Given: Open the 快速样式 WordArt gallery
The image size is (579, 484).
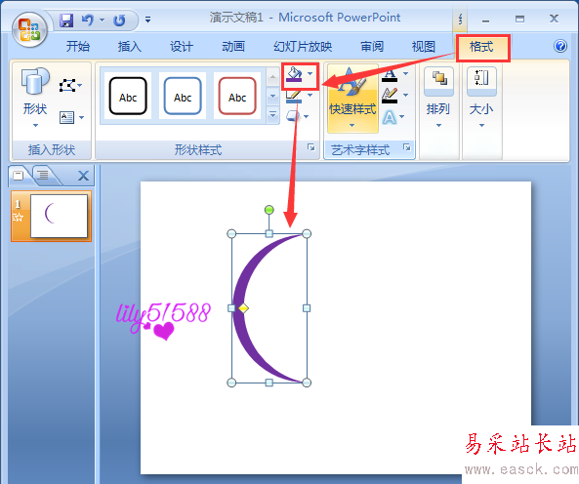Looking at the screenshot, I should (352, 98).
